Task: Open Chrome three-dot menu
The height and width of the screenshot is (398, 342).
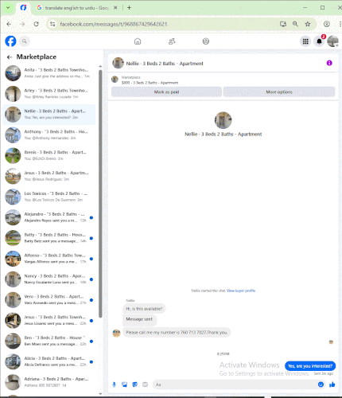Action: click(x=340, y=24)
